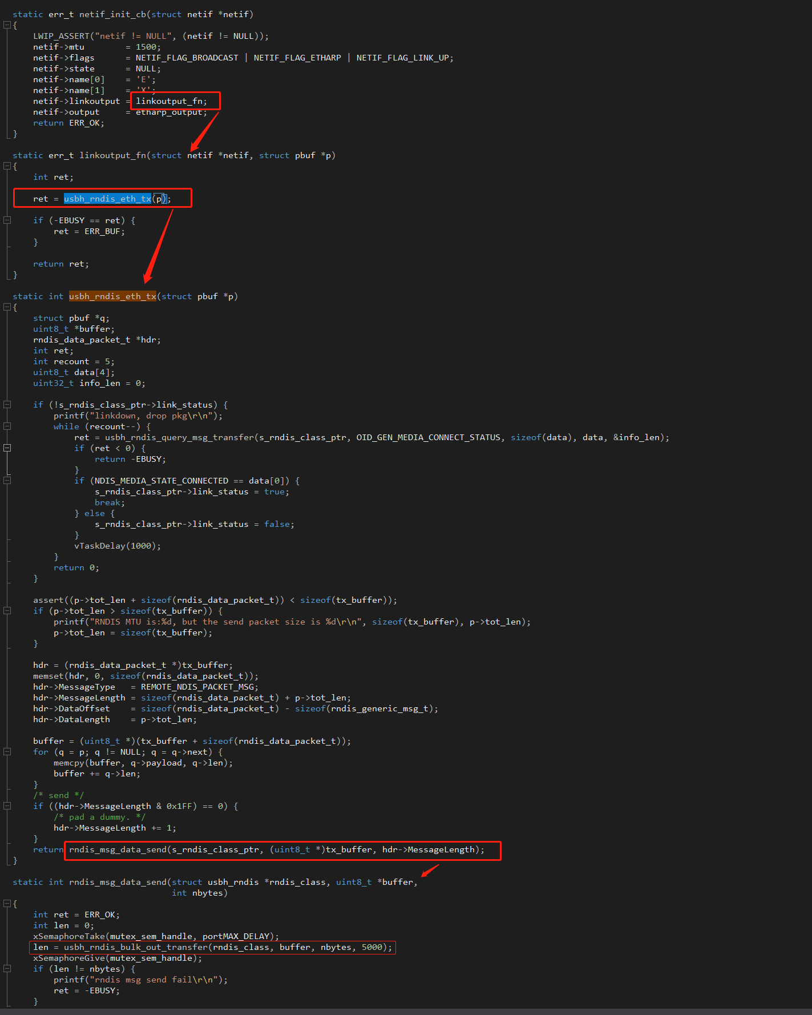The width and height of the screenshot is (812, 1015).
Task: Click OID_GEN_MEDIA_CONNECT_STATUS argument
Action: [x=429, y=437]
